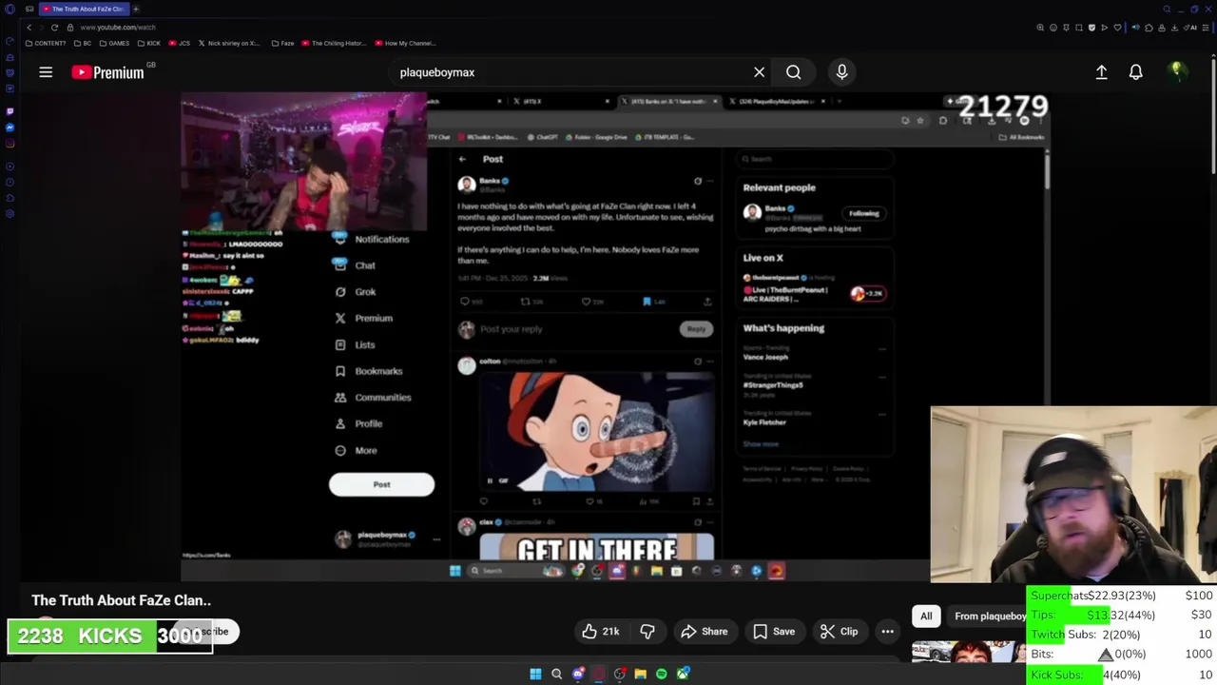Expand the BC bookmark folder
The height and width of the screenshot is (685, 1217).
83,43
